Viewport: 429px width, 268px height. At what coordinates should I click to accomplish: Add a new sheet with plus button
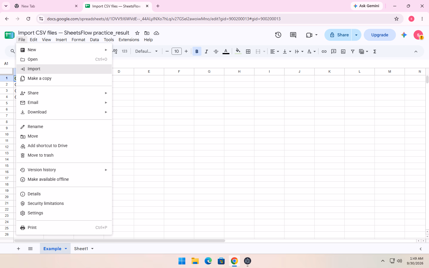click(x=18, y=249)
